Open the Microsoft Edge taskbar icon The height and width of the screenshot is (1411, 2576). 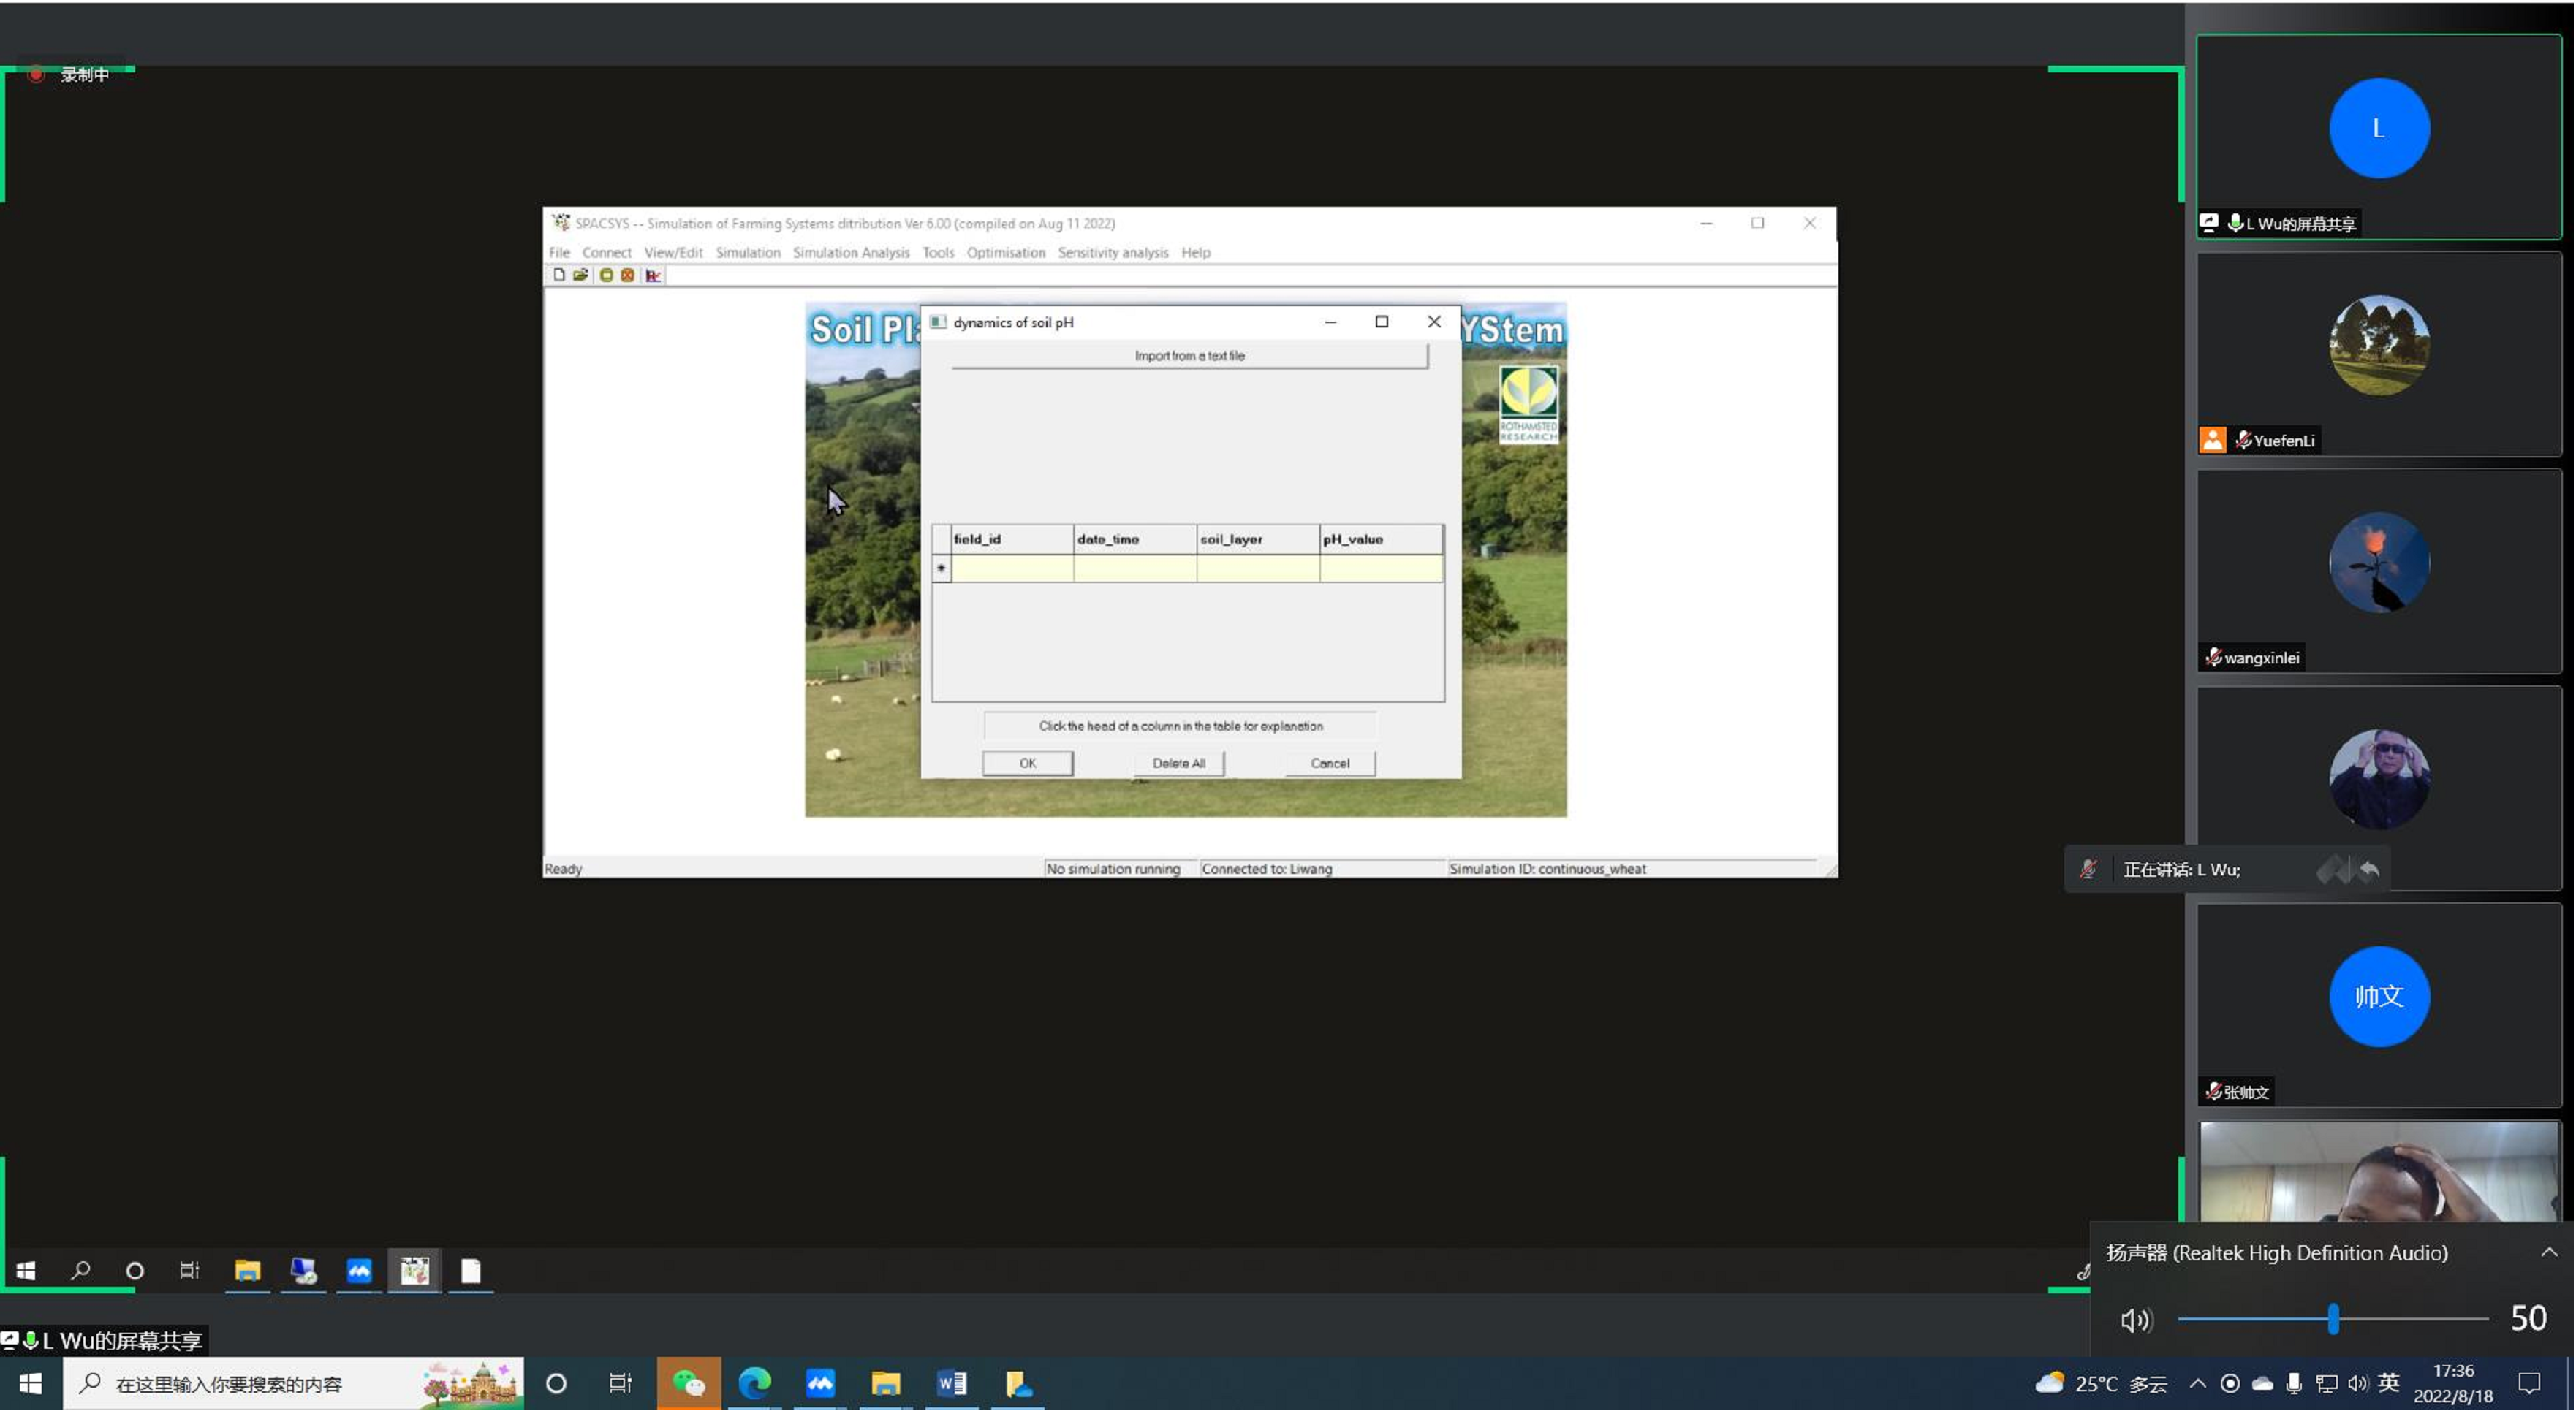click(754, 1384)
